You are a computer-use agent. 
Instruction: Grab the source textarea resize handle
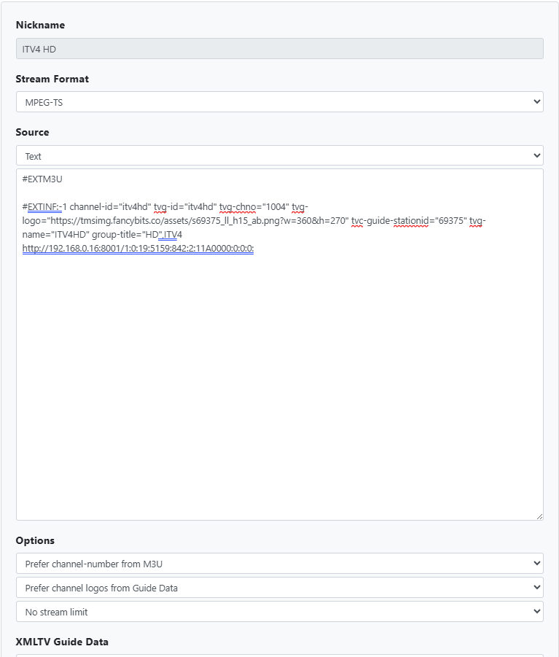point(539,516)
